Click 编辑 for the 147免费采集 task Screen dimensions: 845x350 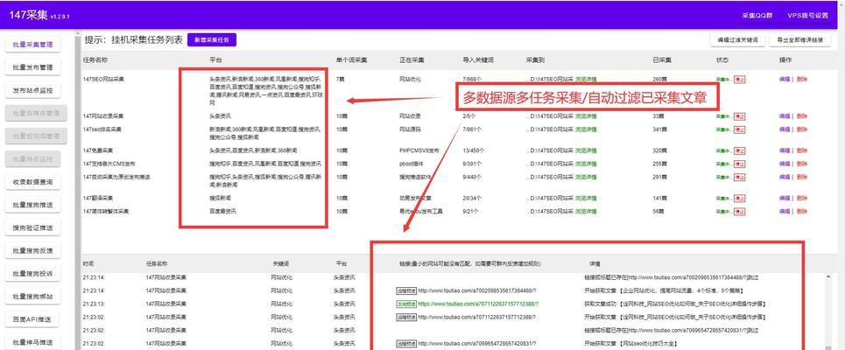[x=784, y=150]
